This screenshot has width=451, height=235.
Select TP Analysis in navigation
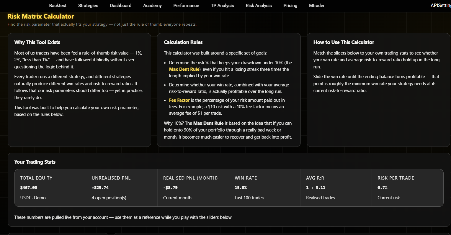[x=222, y=6]
